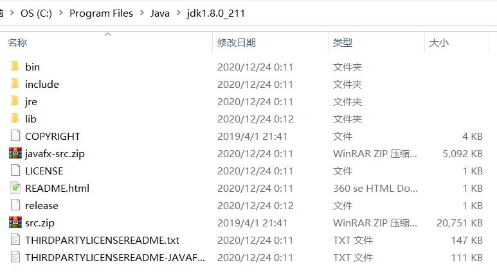Click the jre folder icon

pos(15,101)
